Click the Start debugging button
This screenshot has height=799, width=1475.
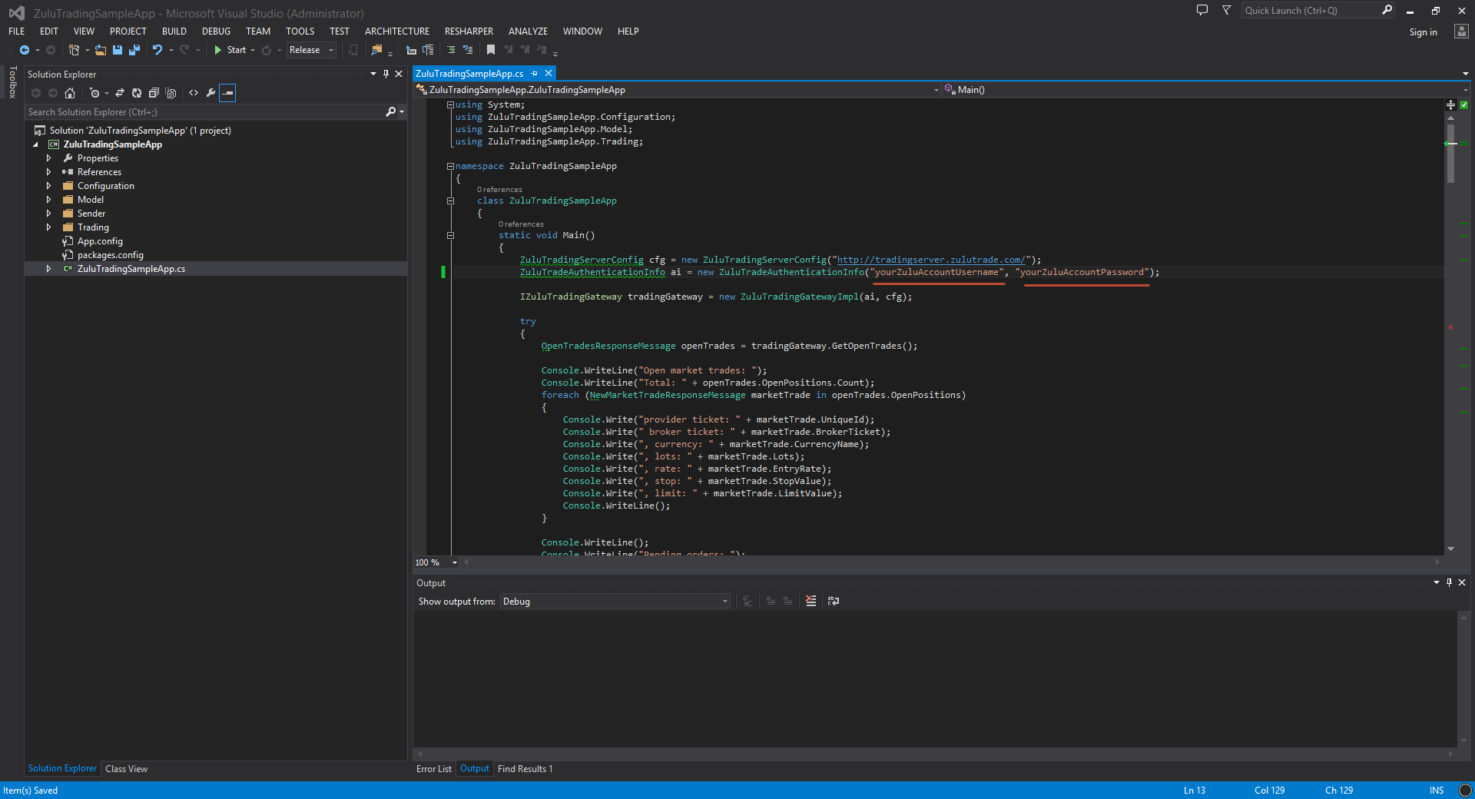pyautogui.click(x=230, y=50)
